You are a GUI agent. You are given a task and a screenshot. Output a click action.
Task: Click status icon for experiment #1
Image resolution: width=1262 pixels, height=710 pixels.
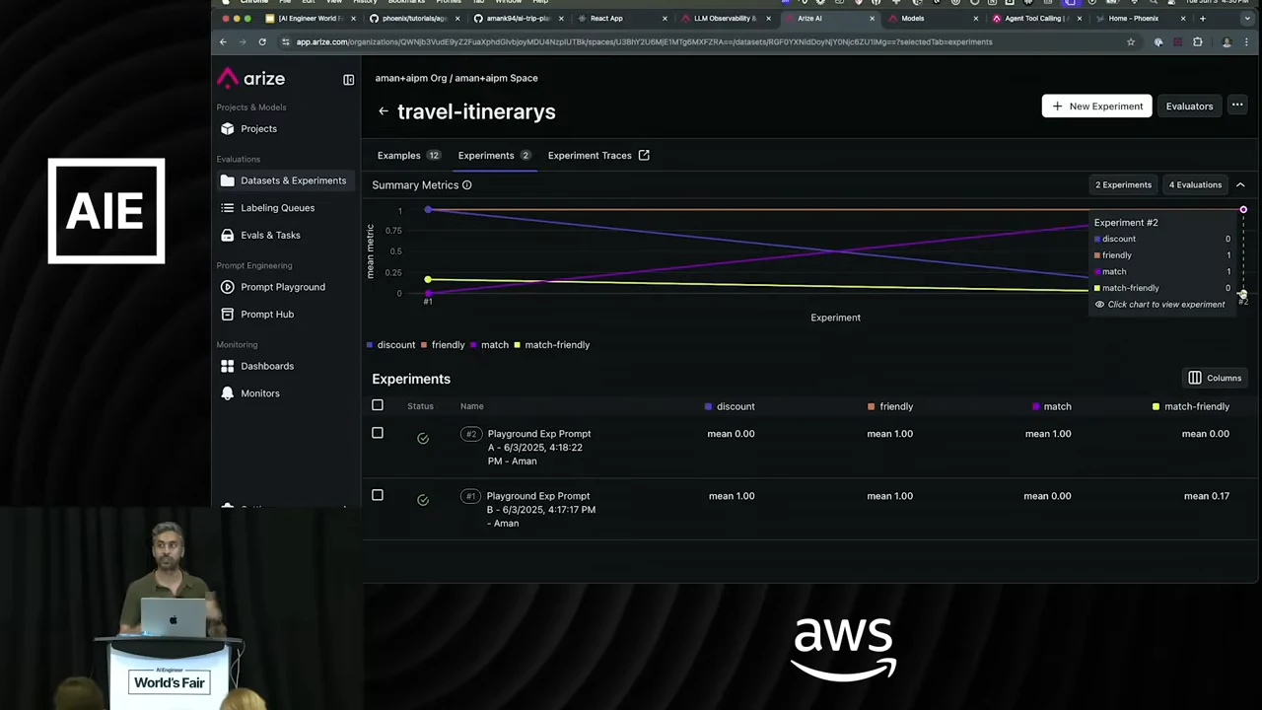[x=423, y=501]
